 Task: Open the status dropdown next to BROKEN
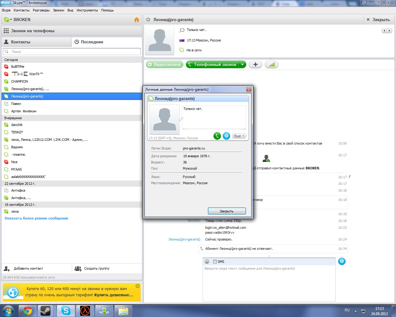11,20
